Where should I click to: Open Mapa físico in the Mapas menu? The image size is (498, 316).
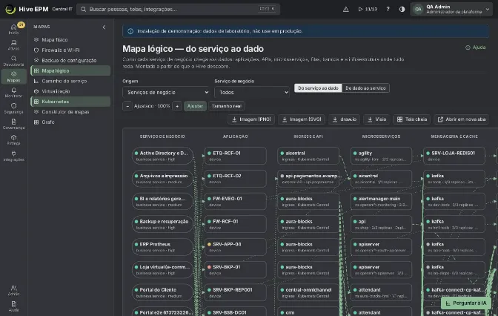(x=70, y=40)
